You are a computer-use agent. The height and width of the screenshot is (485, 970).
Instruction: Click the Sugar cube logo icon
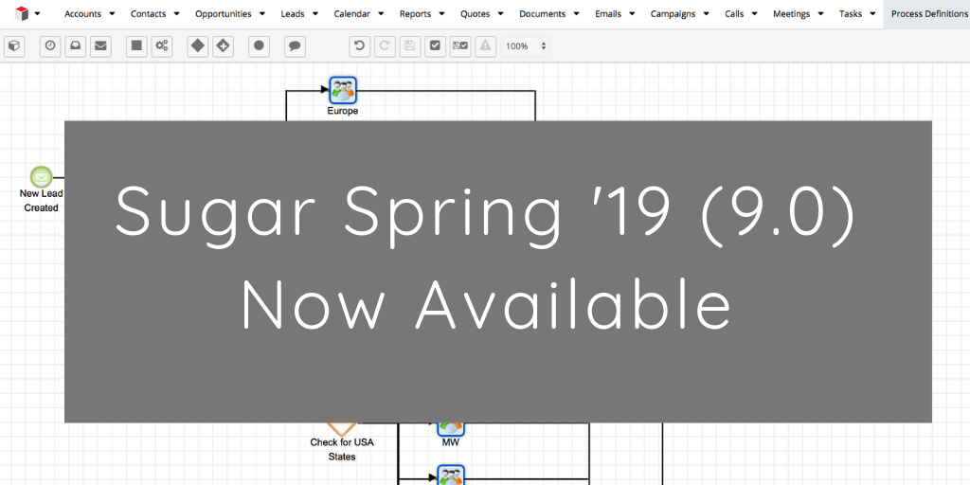(x=22, y=13)
